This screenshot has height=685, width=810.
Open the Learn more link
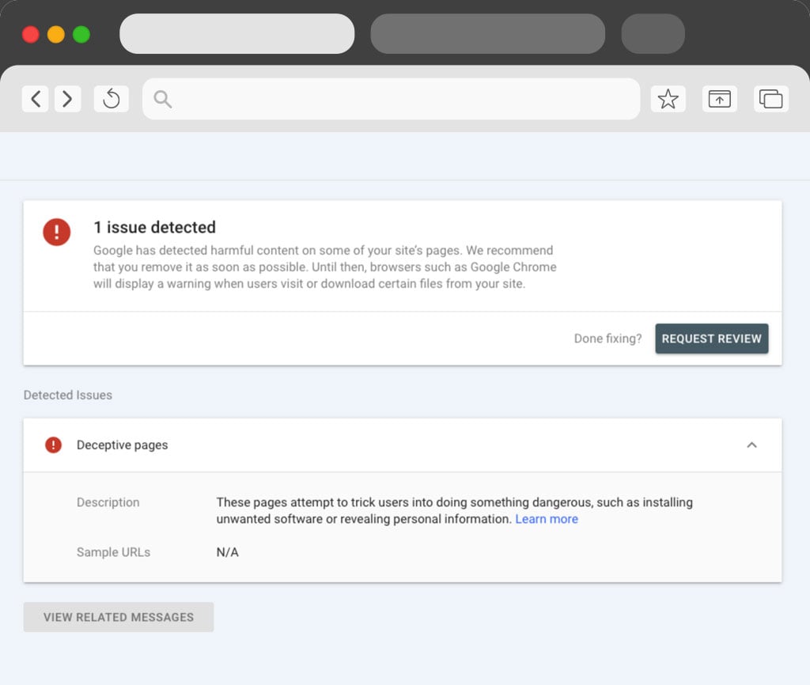click(546, 519)
